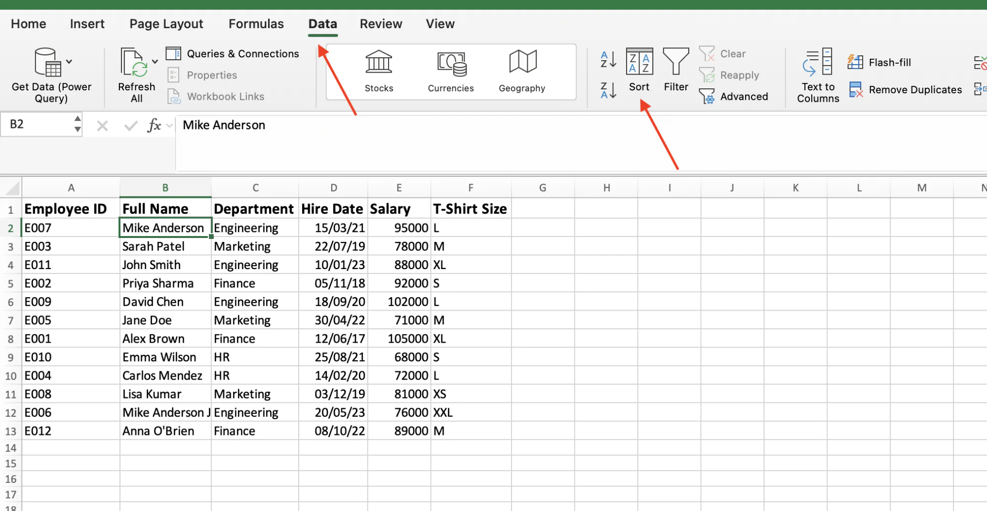Expand the fx function dropdown arrow
Screen dimensions: 987x511
coord(169,126)
